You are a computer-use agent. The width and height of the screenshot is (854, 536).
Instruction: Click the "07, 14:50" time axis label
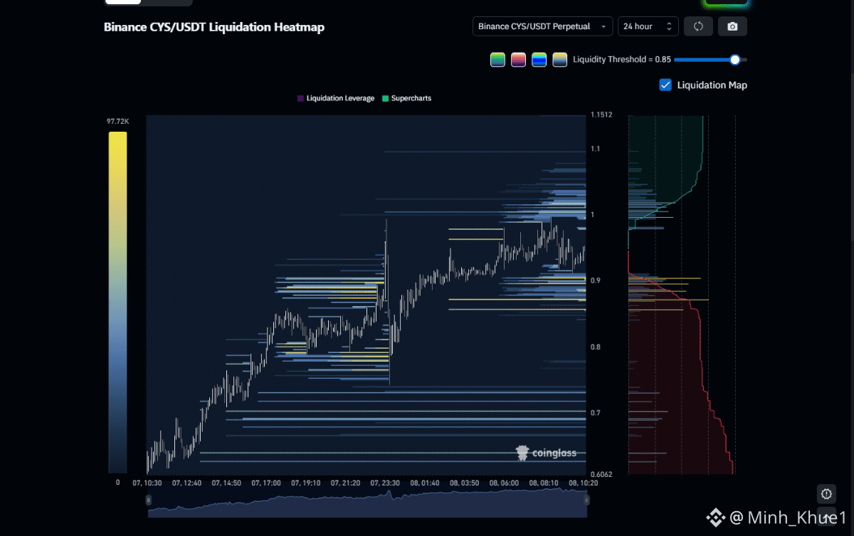[226, 483]
